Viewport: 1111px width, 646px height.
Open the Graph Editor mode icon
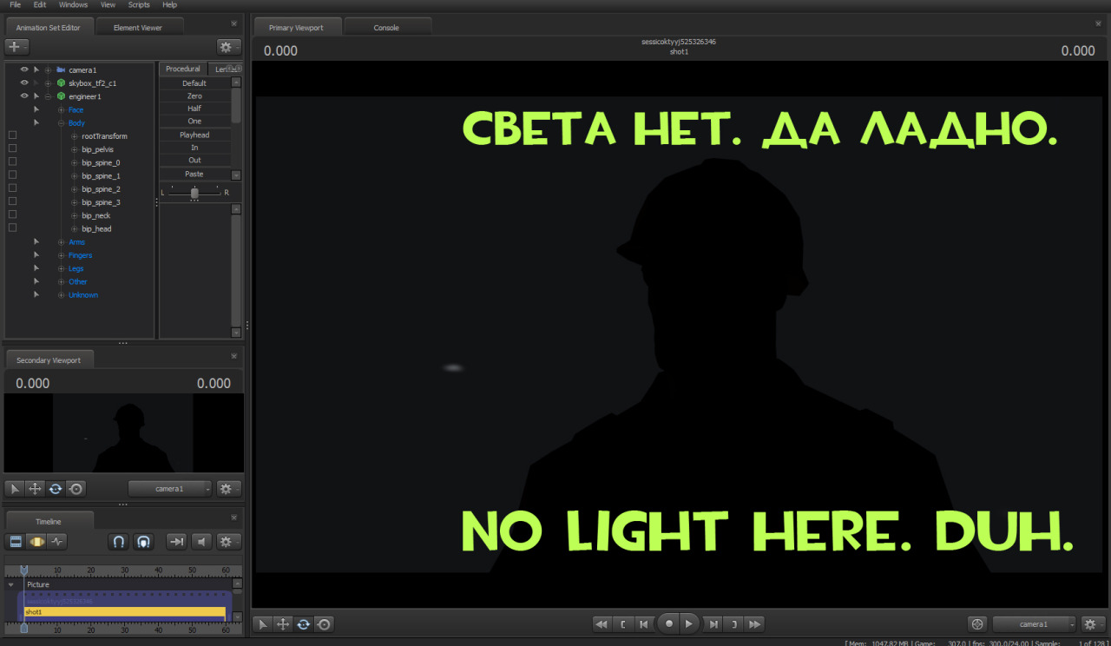[x=57, y=541]
